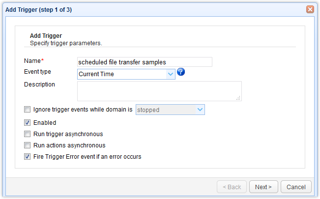Click the Cancel button
Viewport: 320px width, 199px height.
click(296, 187)
